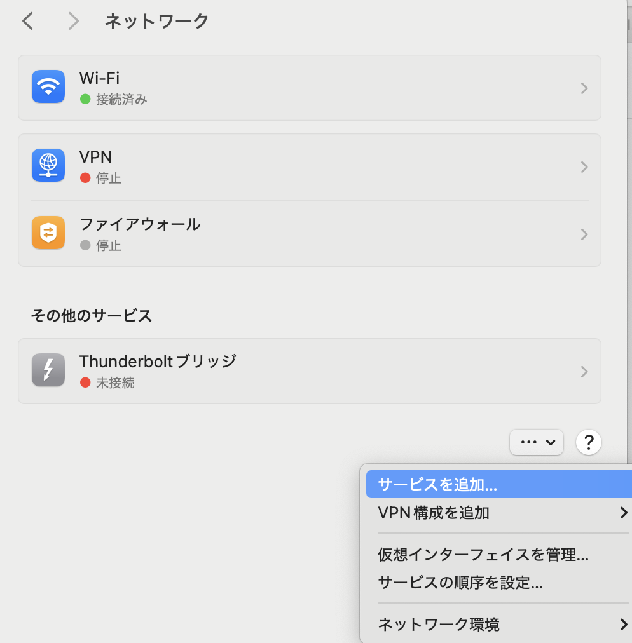Click the ネットワーク page title
Screen dimensions: 632x643
[157, 21]
